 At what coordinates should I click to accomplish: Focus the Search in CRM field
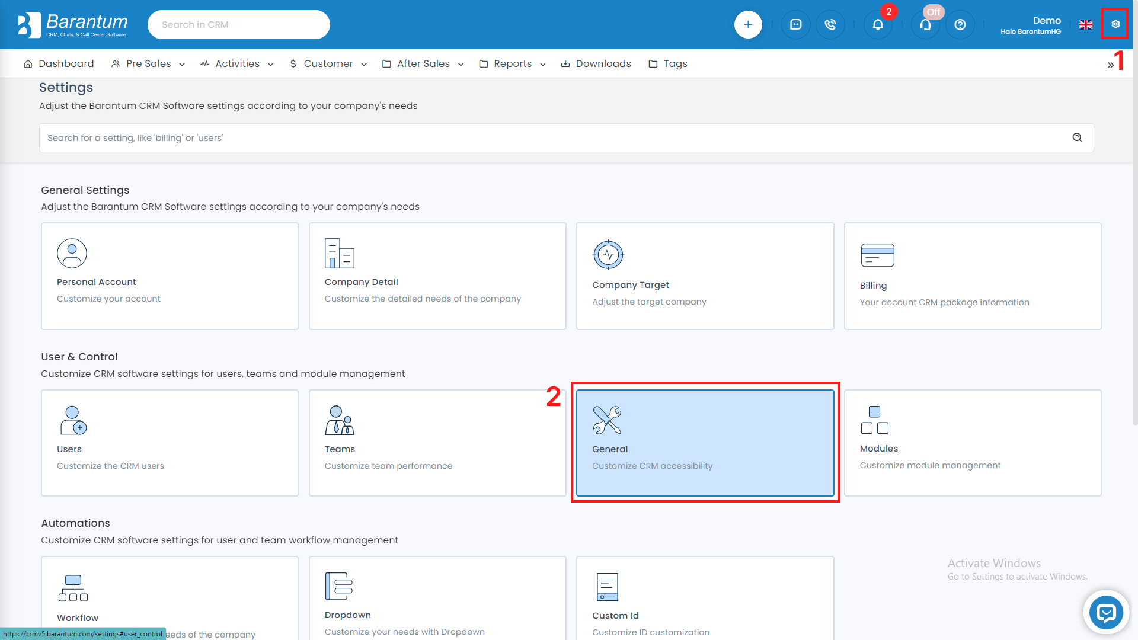pos(239,24)
